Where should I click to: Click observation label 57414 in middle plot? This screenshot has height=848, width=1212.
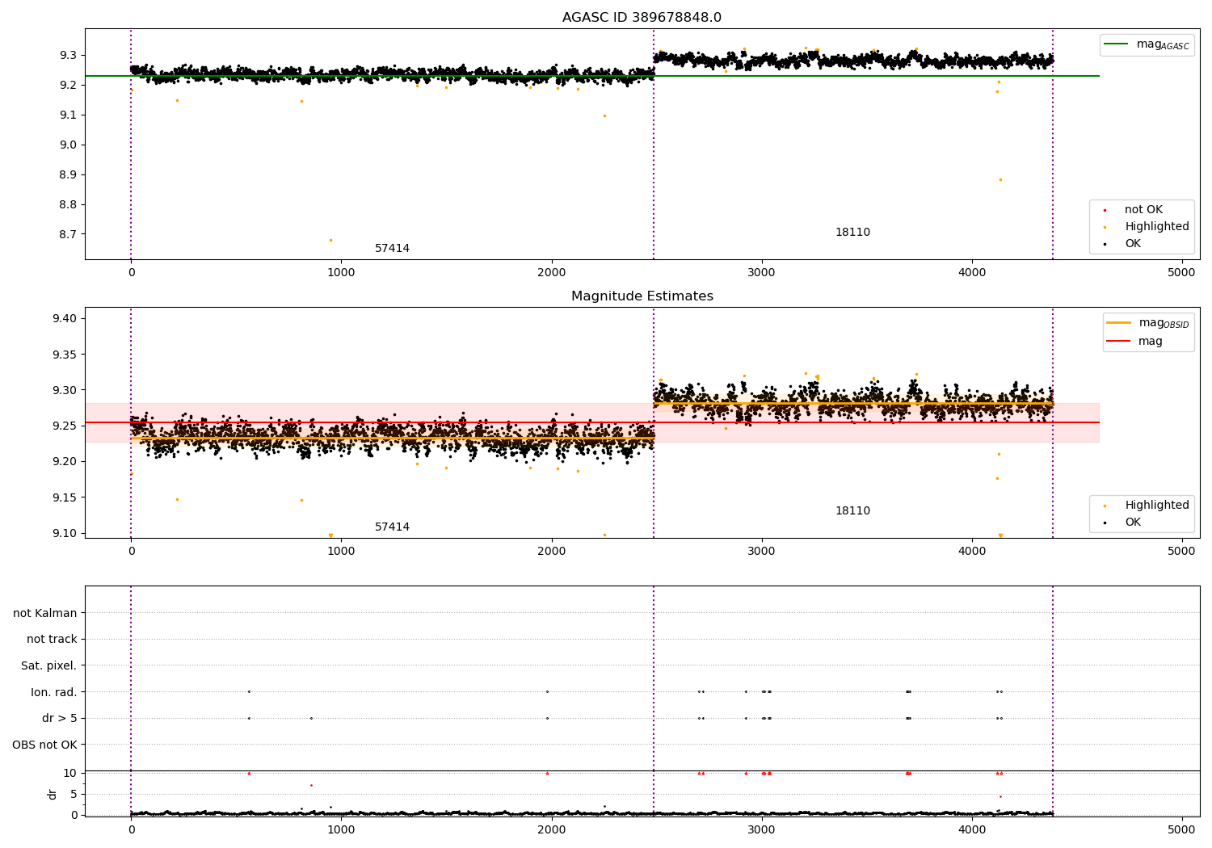392,527
